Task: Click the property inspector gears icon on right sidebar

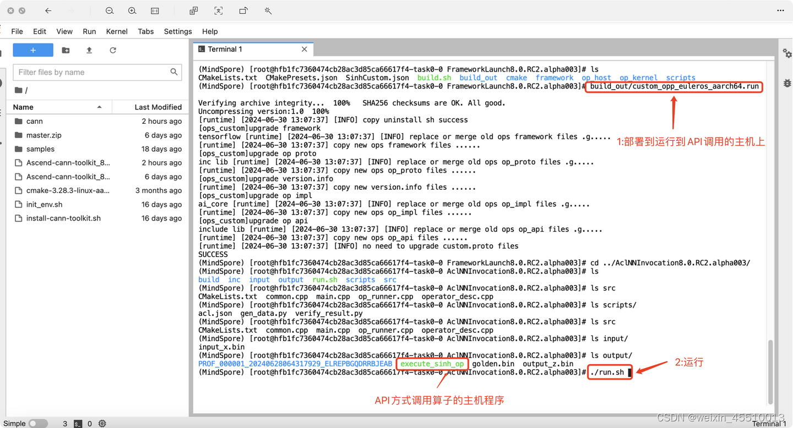Action: pyautogui.click(x=787, y=53)
